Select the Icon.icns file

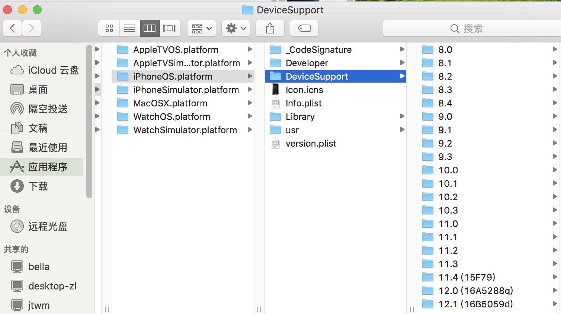pos(336,90)
